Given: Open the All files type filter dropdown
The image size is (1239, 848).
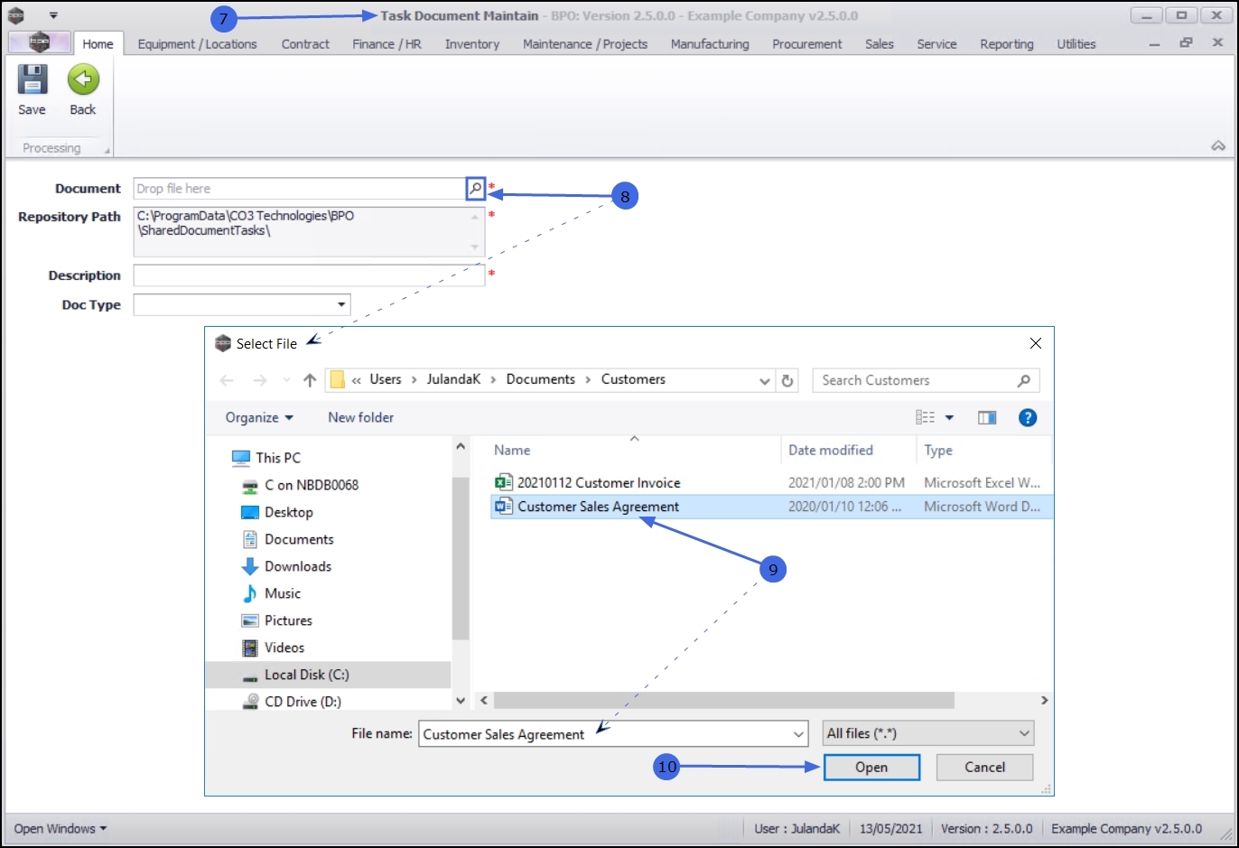Looking at the screenshot, I should 927,733.
